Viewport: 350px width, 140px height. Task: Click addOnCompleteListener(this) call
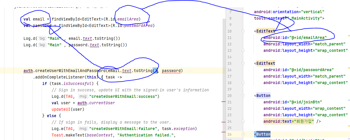coord(66,77)
